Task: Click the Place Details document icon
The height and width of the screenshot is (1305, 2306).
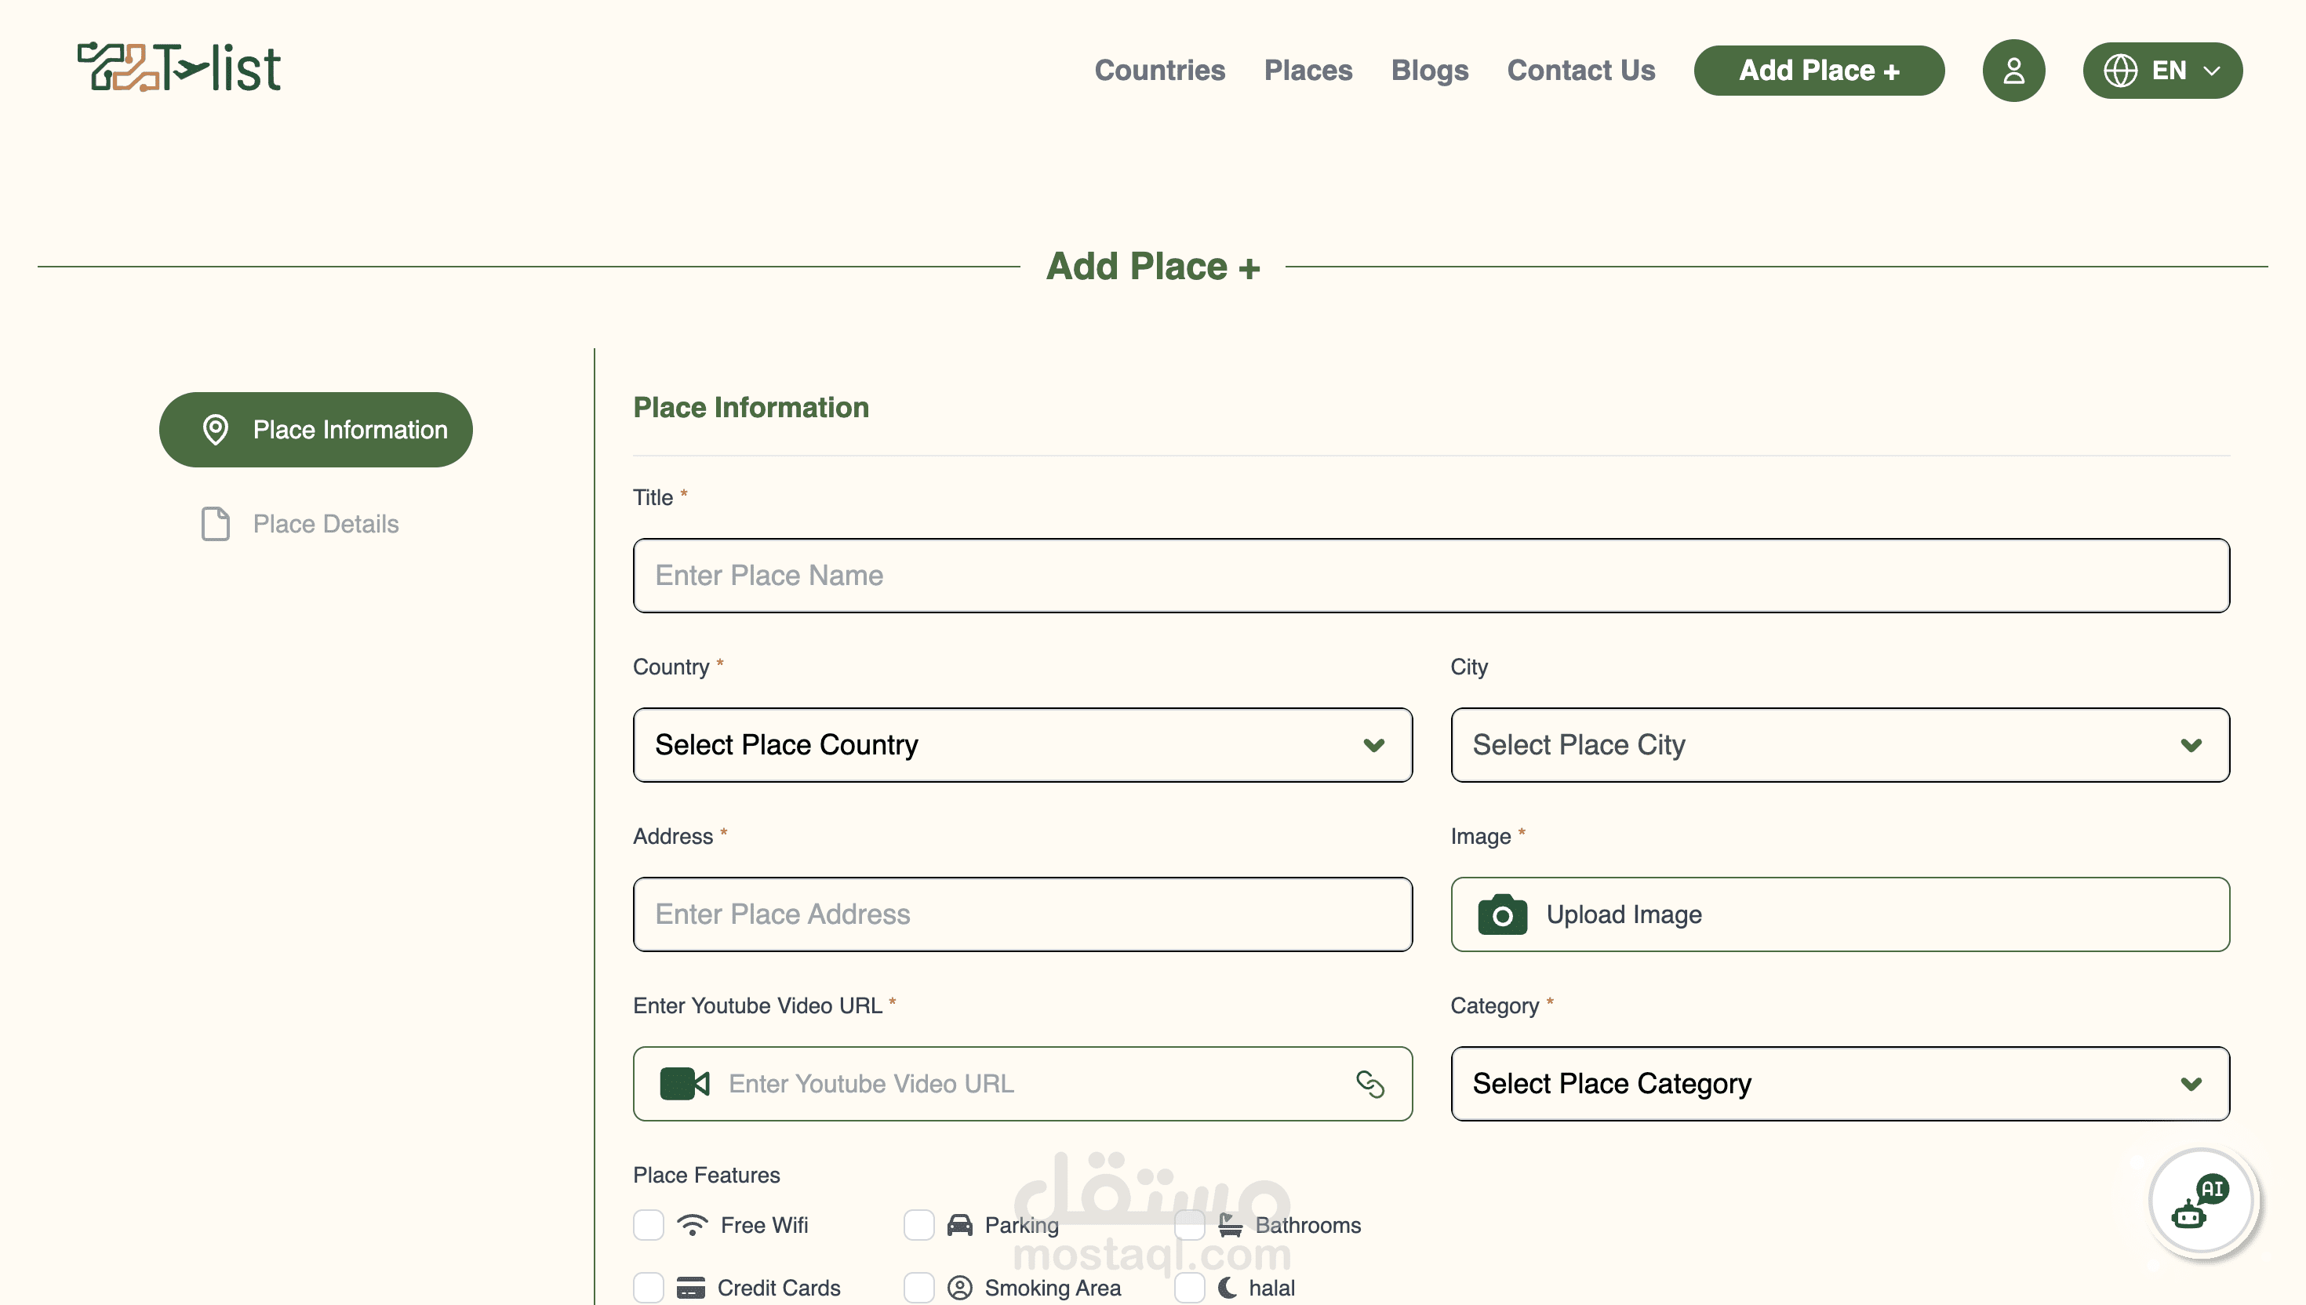Action: (x=215, y=523)
